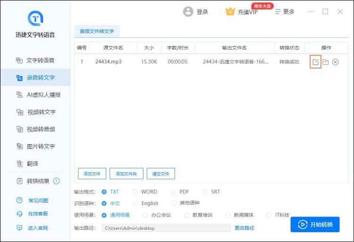Click the 添加文件 button
This screenshot has width=354, height=242.
pos(92,173)
